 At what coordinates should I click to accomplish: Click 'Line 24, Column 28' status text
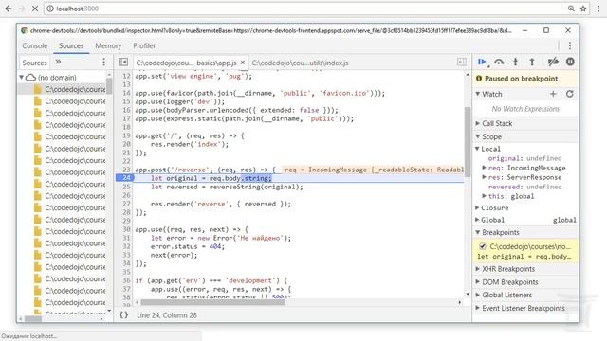tap(167, 315)
